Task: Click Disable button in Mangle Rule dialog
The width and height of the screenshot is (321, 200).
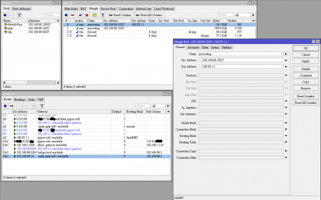Action: click(305, 69)
